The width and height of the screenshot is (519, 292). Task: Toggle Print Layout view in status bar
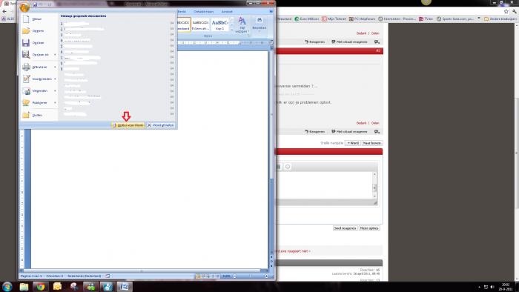198,276
